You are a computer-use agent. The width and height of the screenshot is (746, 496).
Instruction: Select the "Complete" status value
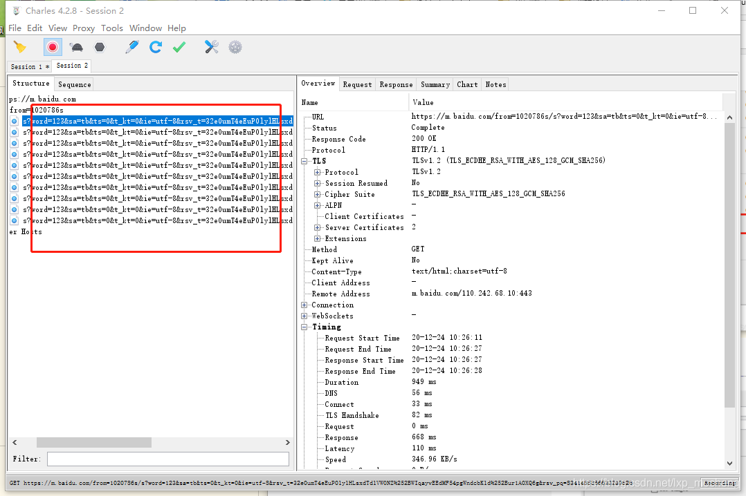[x=428, y=127]
